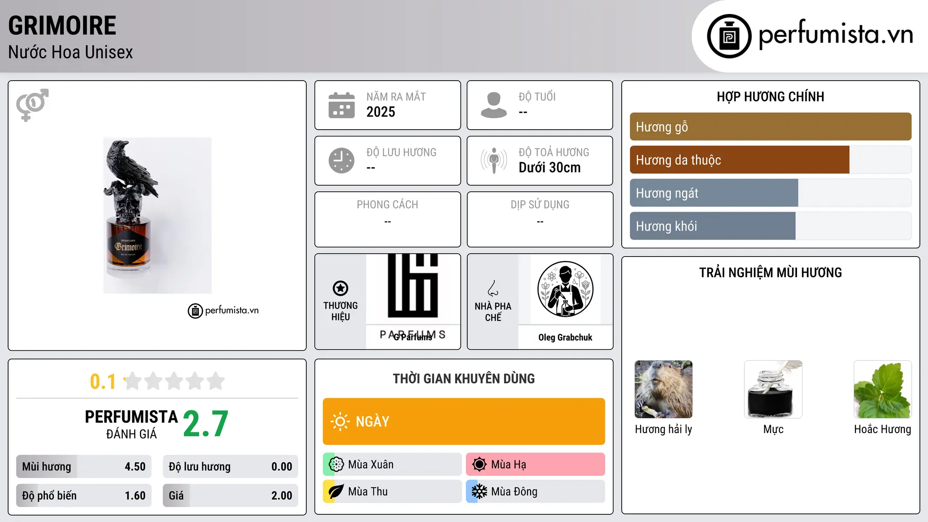This screenshot has height=522, width=928.
Task: Click the PHONG CÁCH heading
Action: tap(387, 205)
